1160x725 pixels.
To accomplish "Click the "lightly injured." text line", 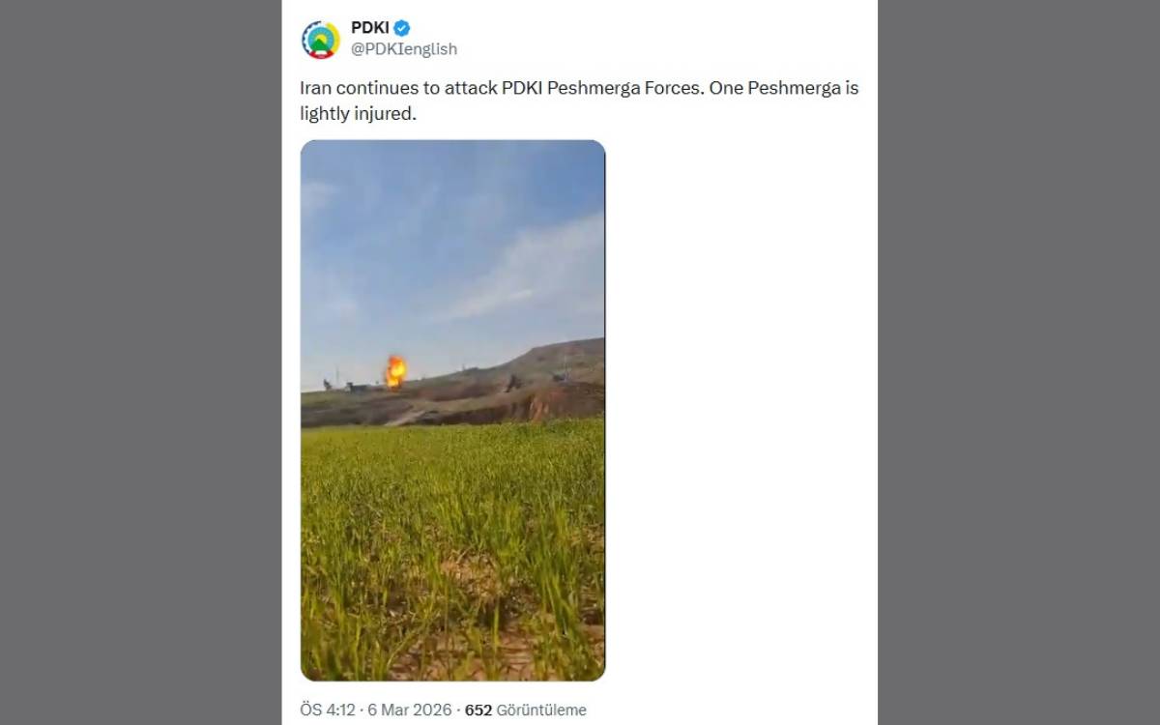I will (358, 113).
